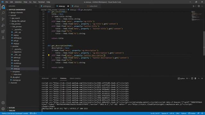Expand the django_file_upload folder
This screenshot has width=205, height=115.
pos(18,21)
